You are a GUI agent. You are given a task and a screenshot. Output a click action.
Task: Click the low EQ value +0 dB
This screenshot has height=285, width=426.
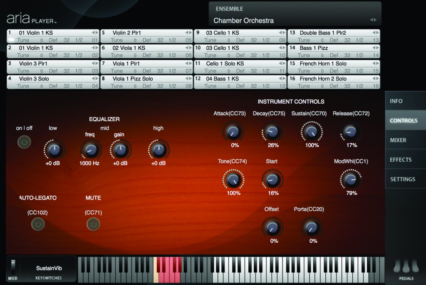tap(52, 163)
